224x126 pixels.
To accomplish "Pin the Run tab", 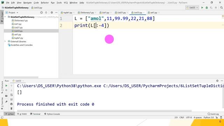I will click(6, 102).
